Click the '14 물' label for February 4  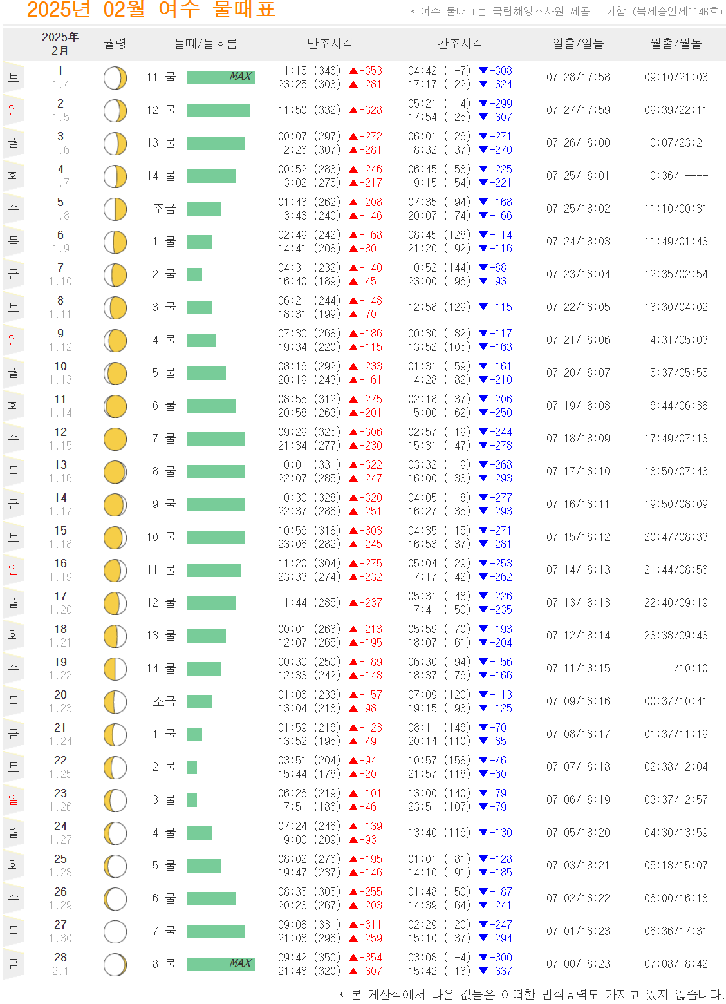pos(161,176)
